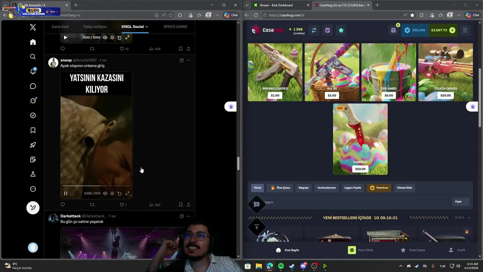The width and height of the screenshot is (483, 272).
Task: Open the purple calendar icon on CaseHug
Action: [x=328, y=30]
